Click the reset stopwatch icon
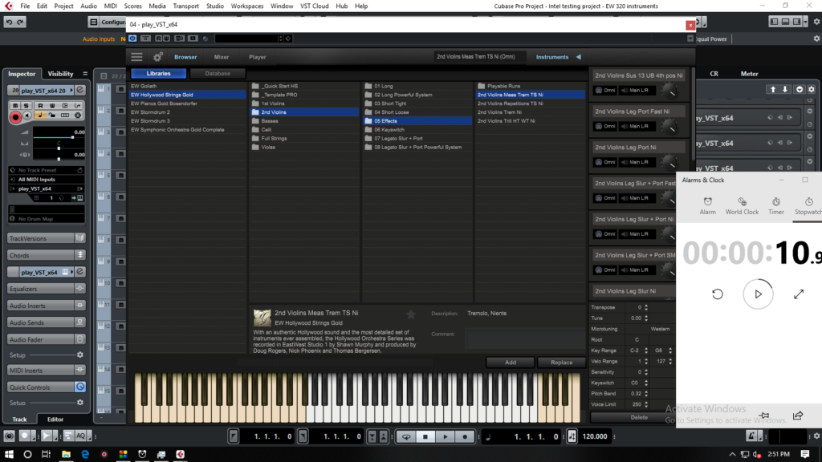 (718, 294)
